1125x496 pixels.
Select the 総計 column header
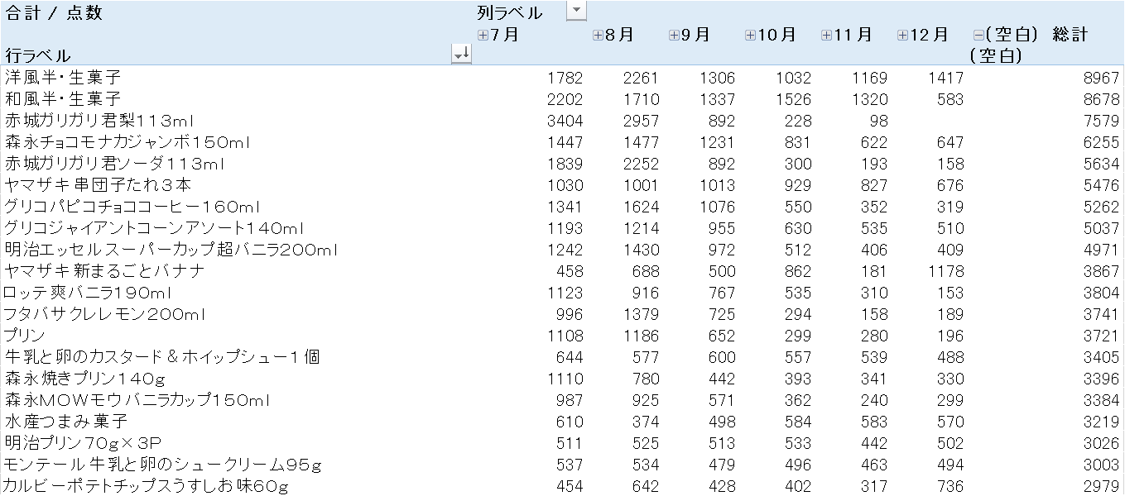1070,35
